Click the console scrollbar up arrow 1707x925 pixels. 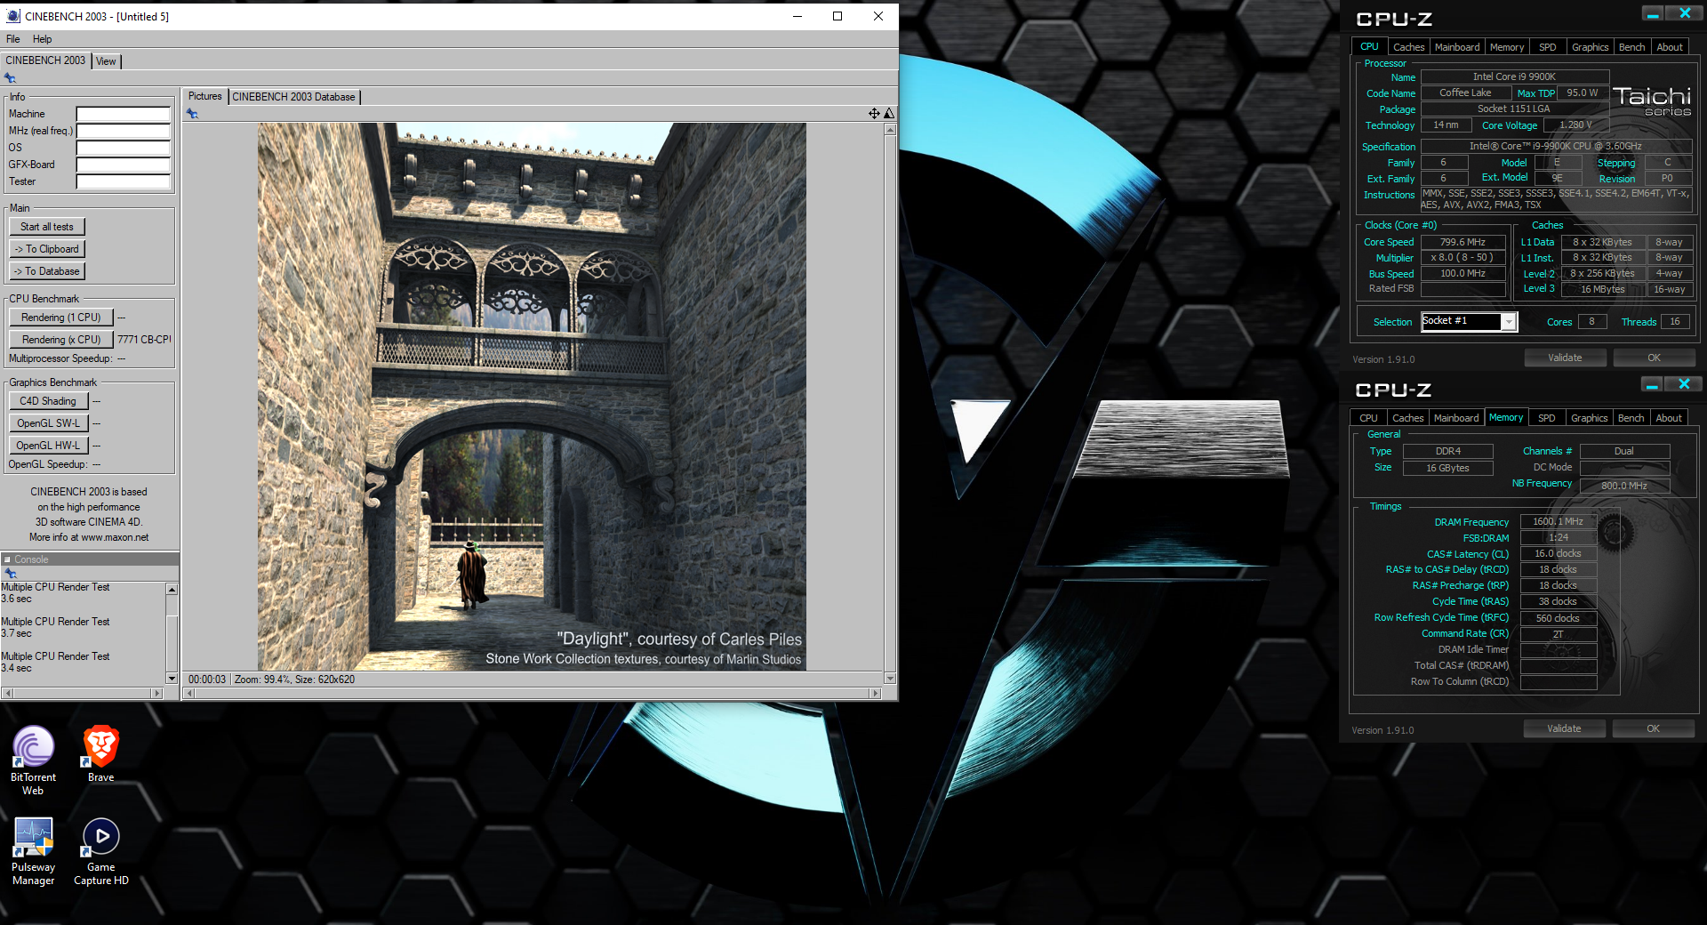(172, 590)
